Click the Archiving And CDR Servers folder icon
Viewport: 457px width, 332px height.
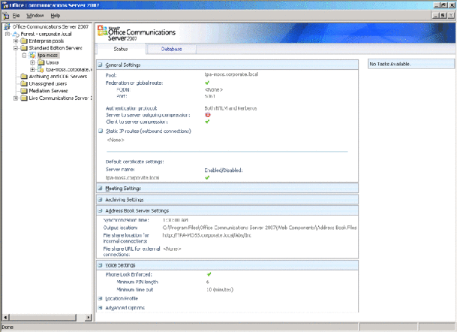(x=24, y=77)
